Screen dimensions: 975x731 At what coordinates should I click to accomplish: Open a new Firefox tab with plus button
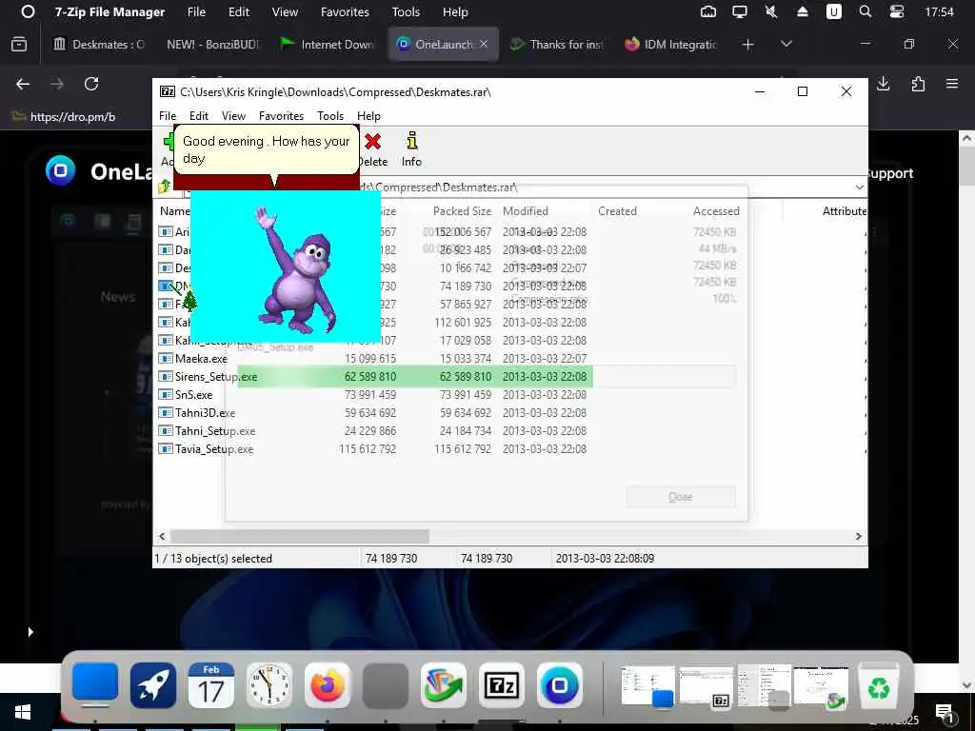(748, 44)
